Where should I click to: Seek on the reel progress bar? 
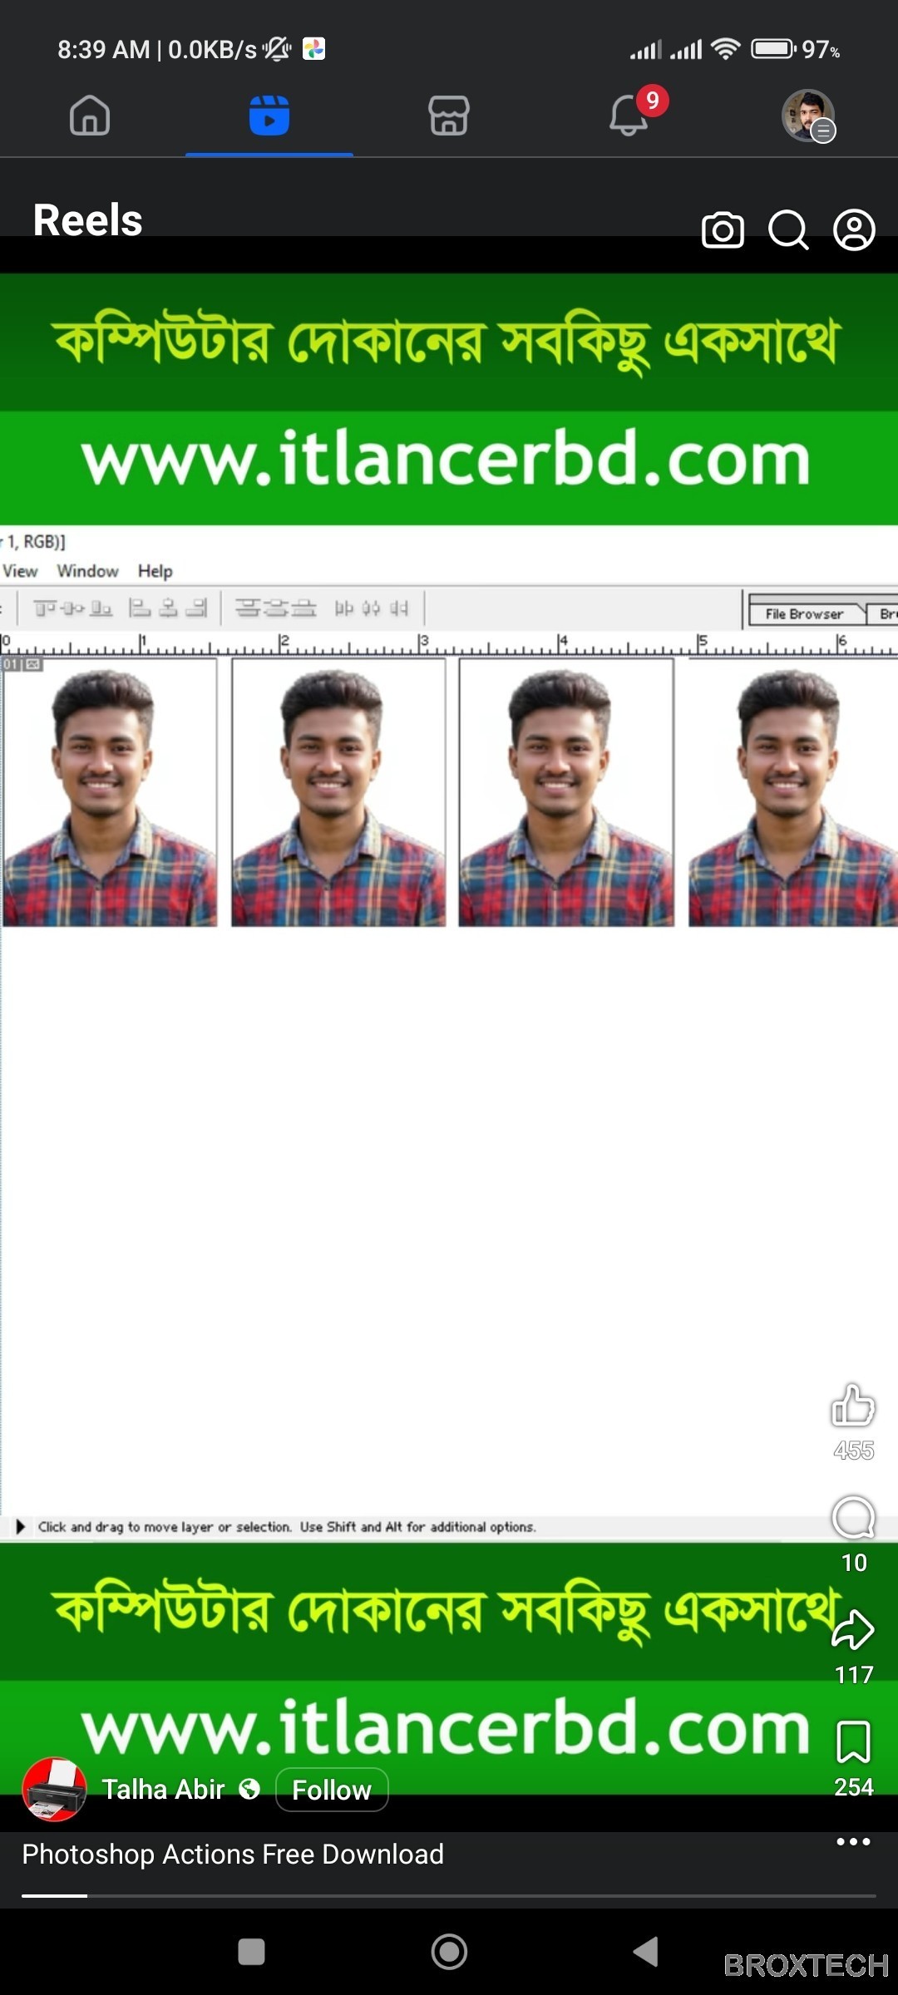coord(449,1896)
